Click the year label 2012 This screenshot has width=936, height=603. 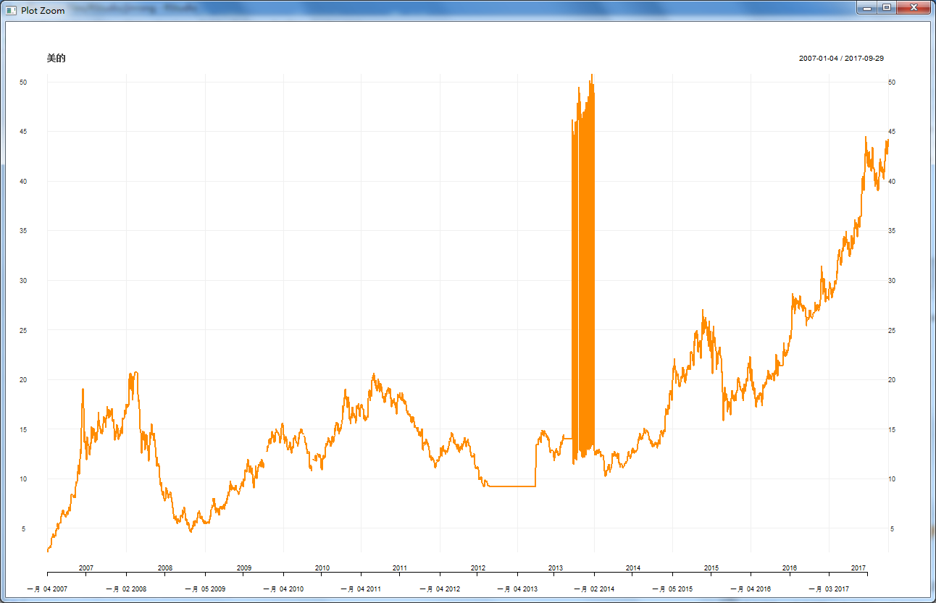coord(478,568)
